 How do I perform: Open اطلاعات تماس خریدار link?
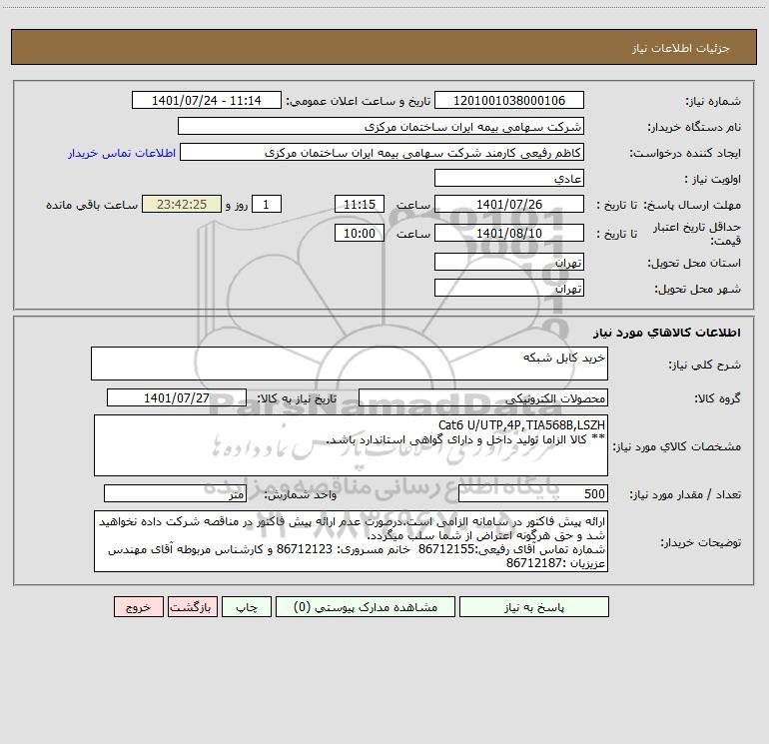click(122, 153)
